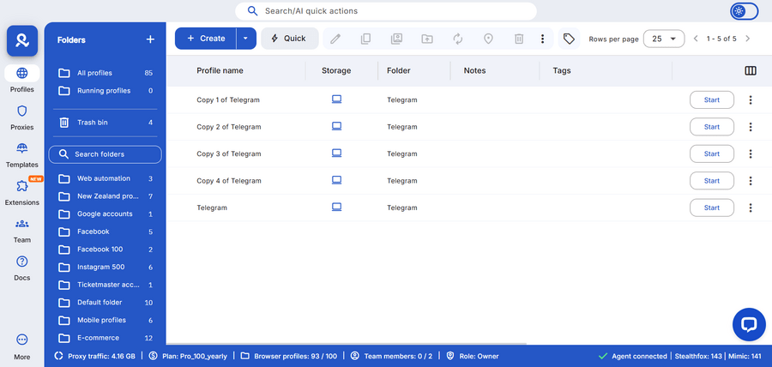Image resolution: width=772 pixels, height=367 pixels.
Task: Open the Trash bin folder
Action: tap(92, 123)
